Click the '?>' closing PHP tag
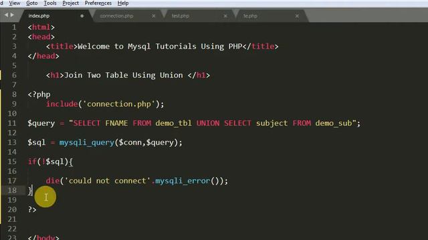This screenshot has height=240, width=428. [x=32, y=209]
